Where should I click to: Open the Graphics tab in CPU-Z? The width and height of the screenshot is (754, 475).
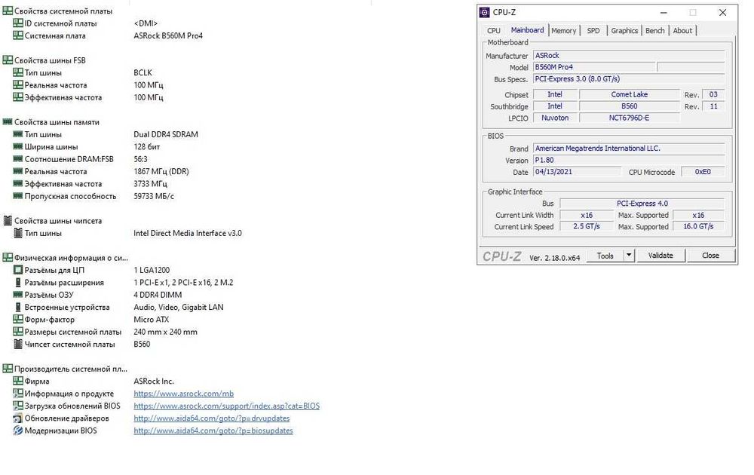click(624, 31)
